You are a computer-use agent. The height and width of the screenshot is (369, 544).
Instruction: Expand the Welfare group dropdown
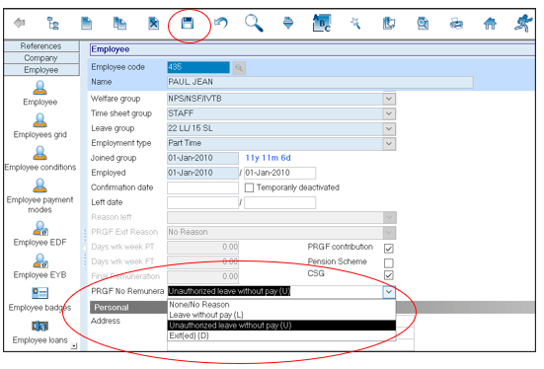coord(389,99)
